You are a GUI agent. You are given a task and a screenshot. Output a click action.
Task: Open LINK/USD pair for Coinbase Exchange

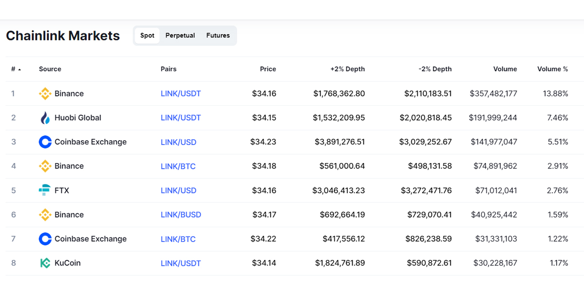179,142
